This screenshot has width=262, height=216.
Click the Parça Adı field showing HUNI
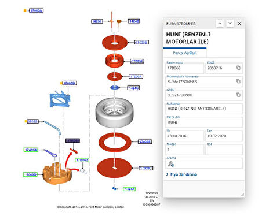[204, 122]
